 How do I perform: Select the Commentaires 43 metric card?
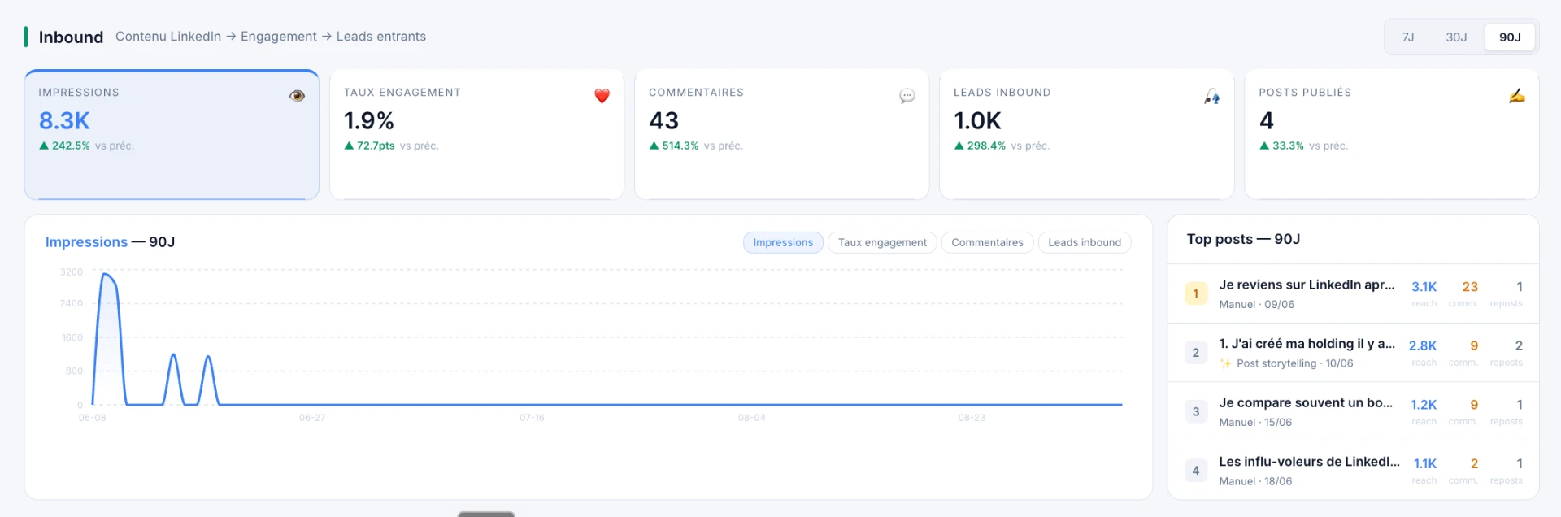coord(781,134)
